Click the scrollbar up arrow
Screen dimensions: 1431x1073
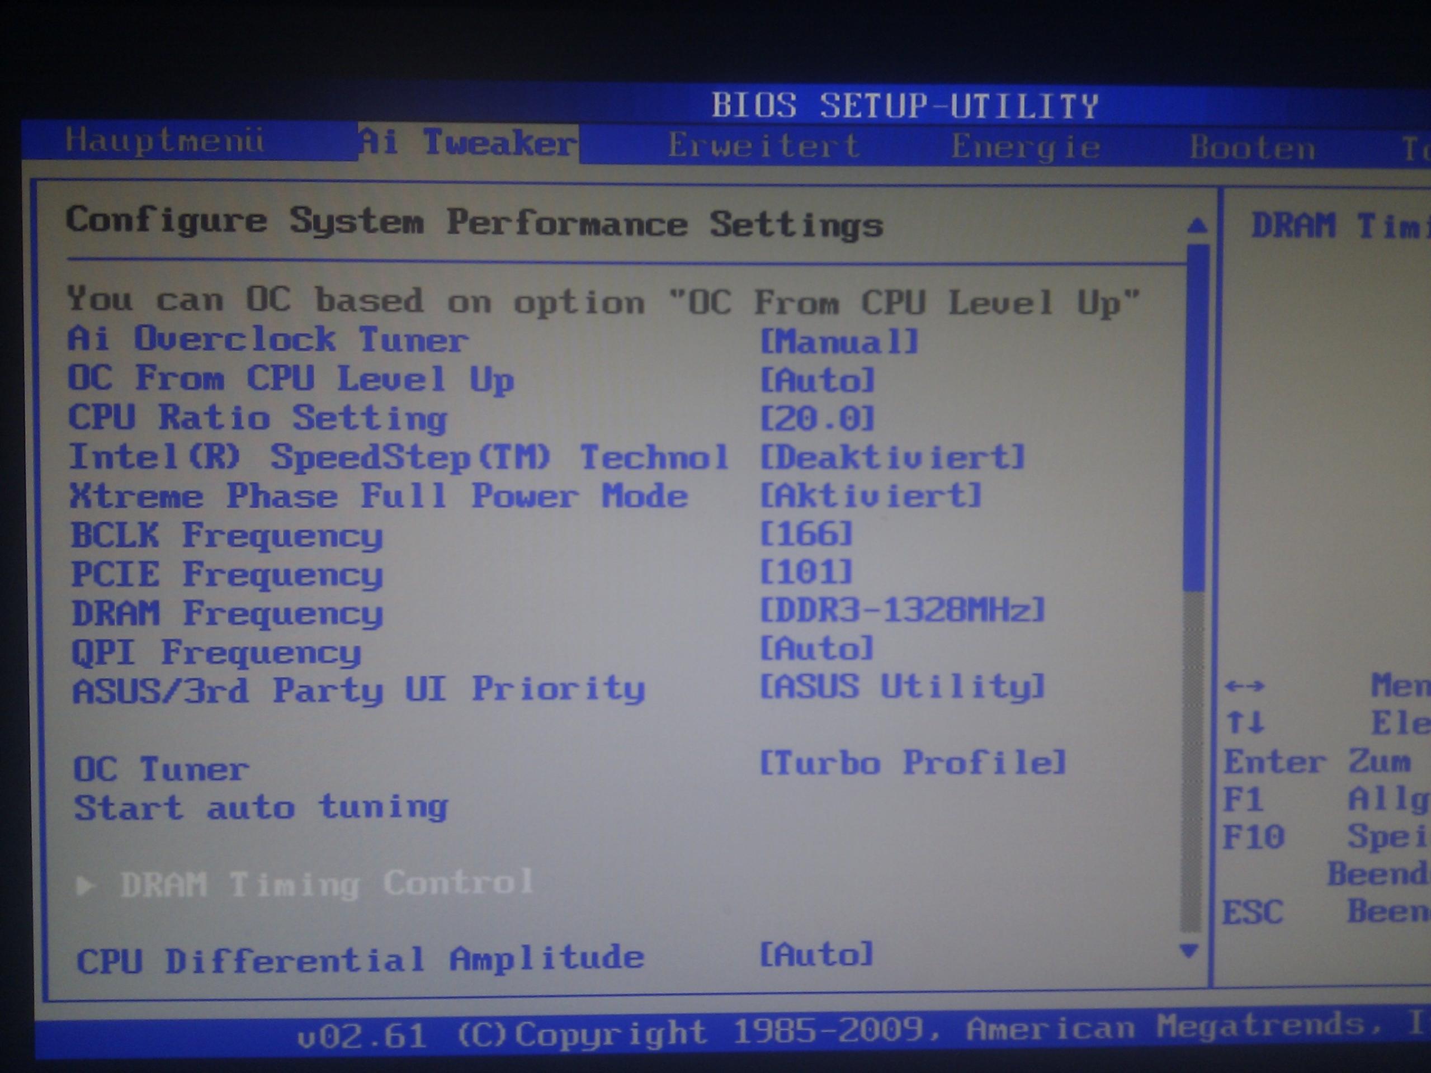(x=1197, y=225)
